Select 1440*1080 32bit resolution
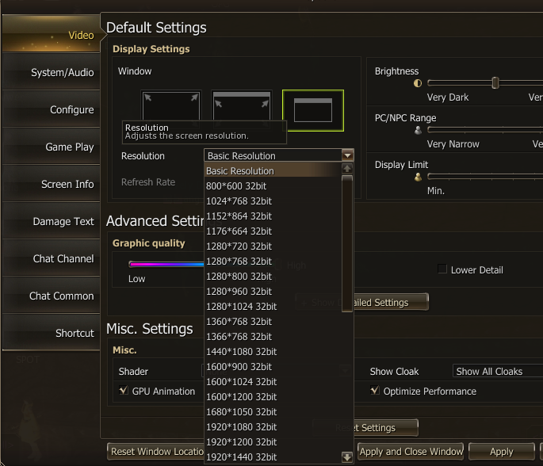The height and width of the screenshot is (466, 543). pos(273,352)
